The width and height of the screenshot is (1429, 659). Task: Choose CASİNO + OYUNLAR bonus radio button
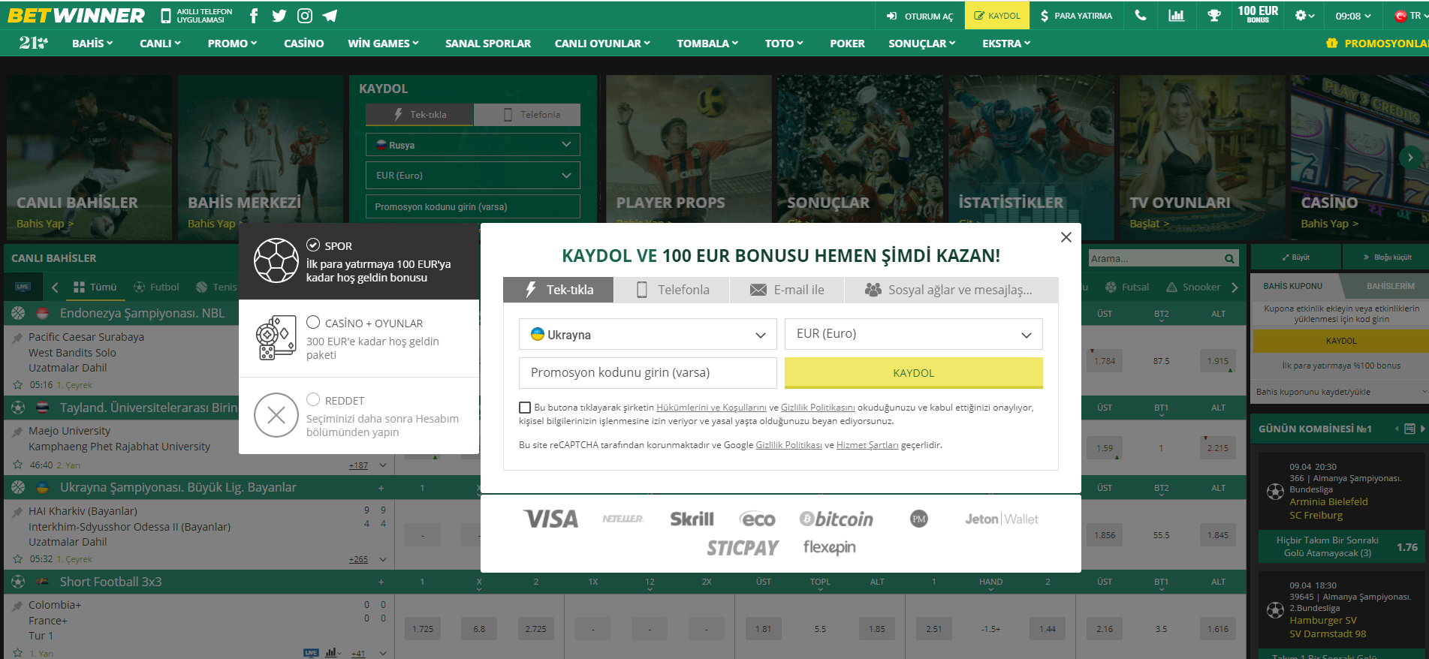pyautogui.click(x=313, y=322)
